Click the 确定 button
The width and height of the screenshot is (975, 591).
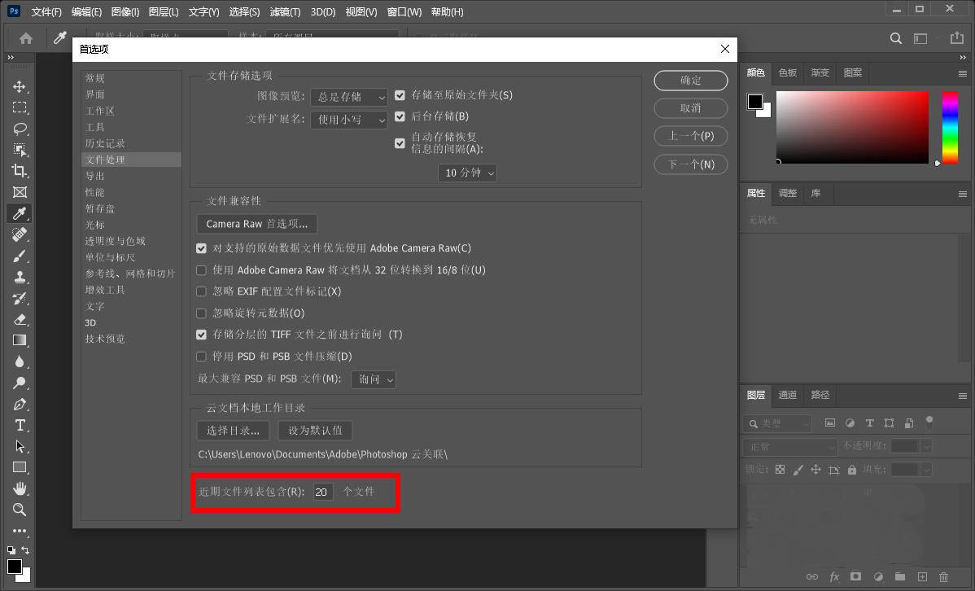point(691,81)
